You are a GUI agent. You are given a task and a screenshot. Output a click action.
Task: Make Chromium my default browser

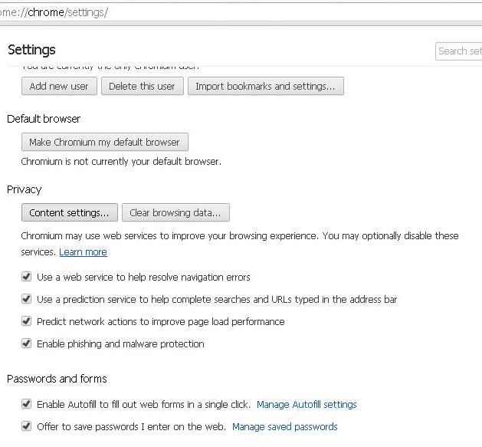tap(104, 142)
